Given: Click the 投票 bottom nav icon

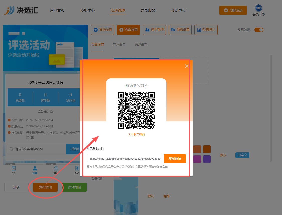Looking at the screenshot, I should [35, 170].
